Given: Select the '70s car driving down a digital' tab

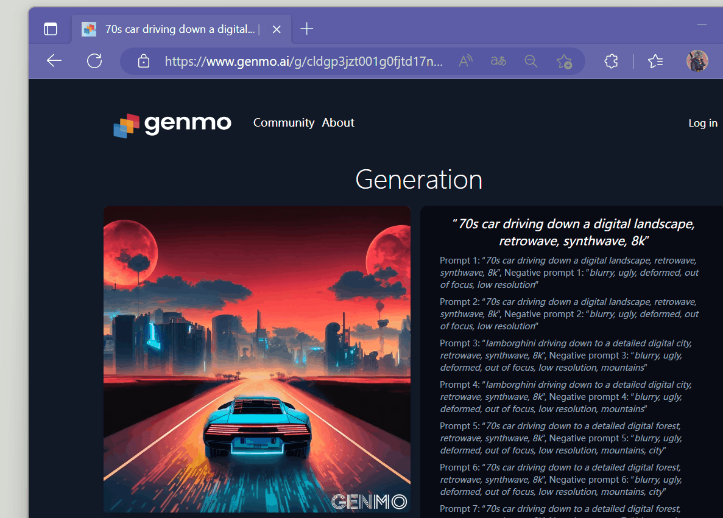Looking at the screenshot, I should tap(182, 29).
